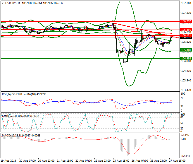The width and height of the screenshot is (193, 164).
Task: Click the 107.700 price scale value
Action: click(186, 3)
